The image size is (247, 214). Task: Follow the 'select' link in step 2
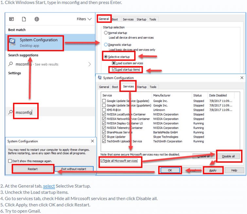pos(49,186)
